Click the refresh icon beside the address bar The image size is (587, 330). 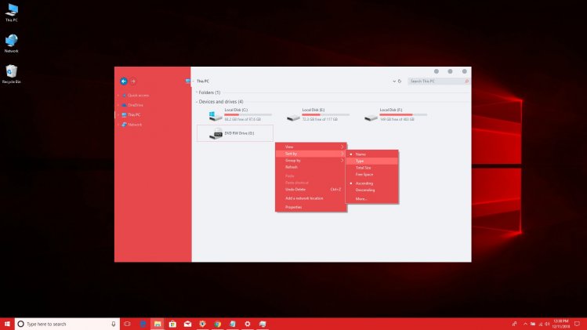[x=400, y=81]
